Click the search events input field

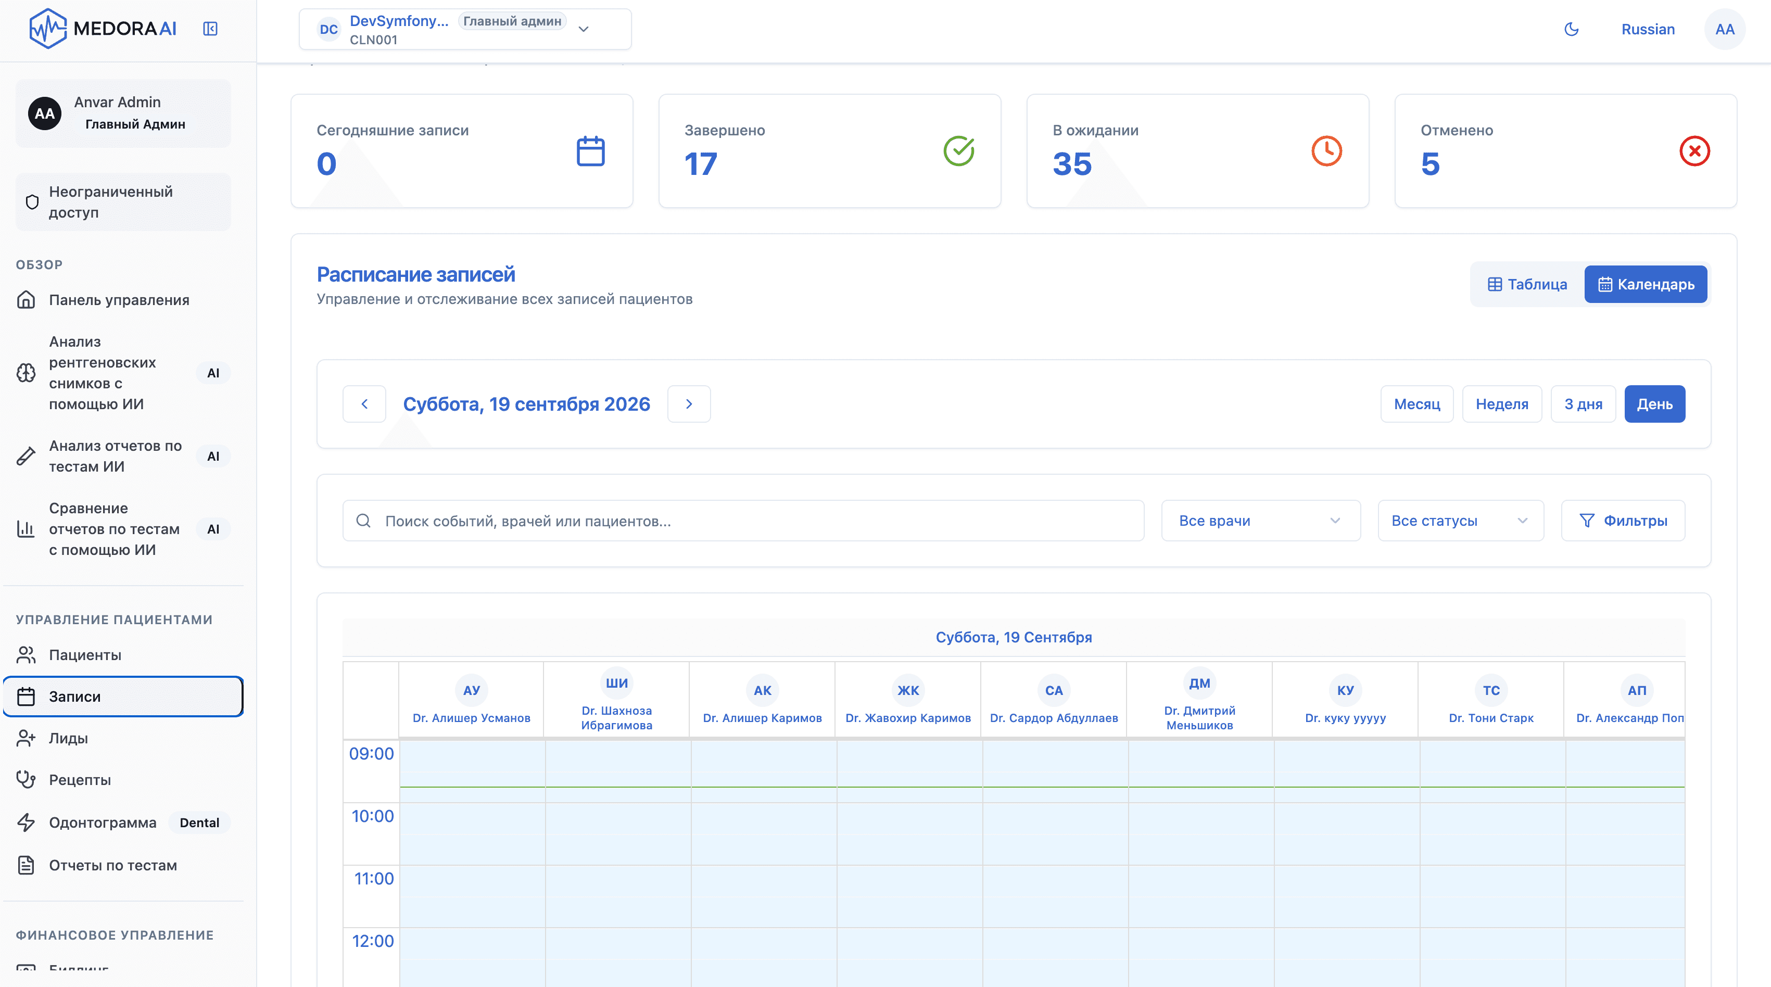click(x=743, y=521)
